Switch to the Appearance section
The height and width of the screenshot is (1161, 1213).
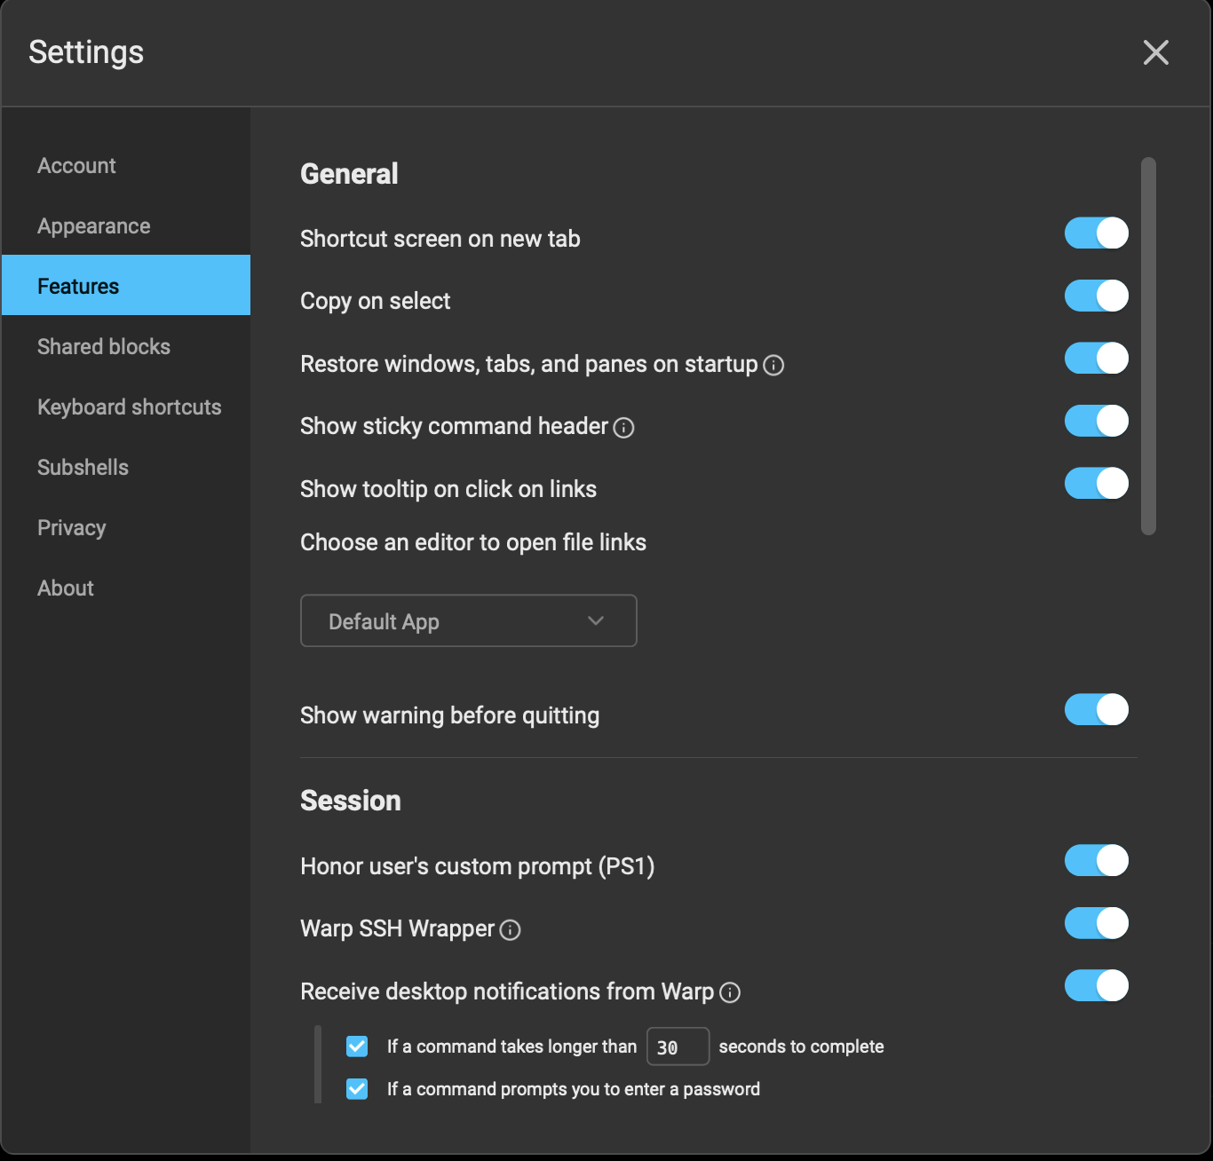(x=93, y=225)
